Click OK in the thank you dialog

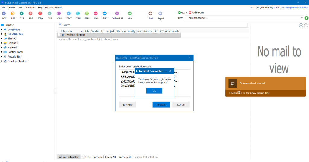coord(154,91)
